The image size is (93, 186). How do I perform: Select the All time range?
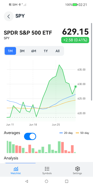pos(58,51)
